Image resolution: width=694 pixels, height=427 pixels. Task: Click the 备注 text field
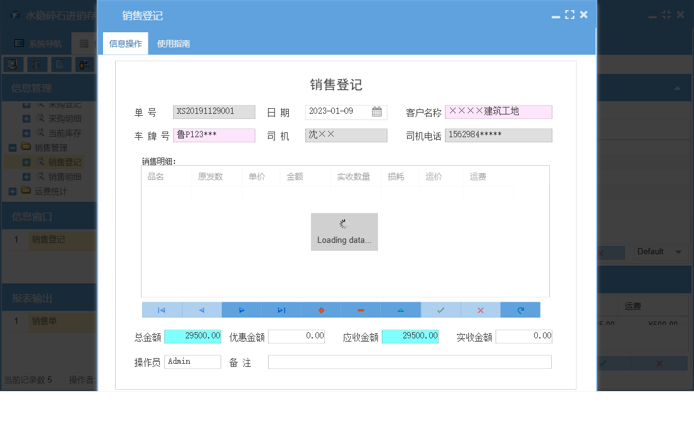tap(411, 361)
